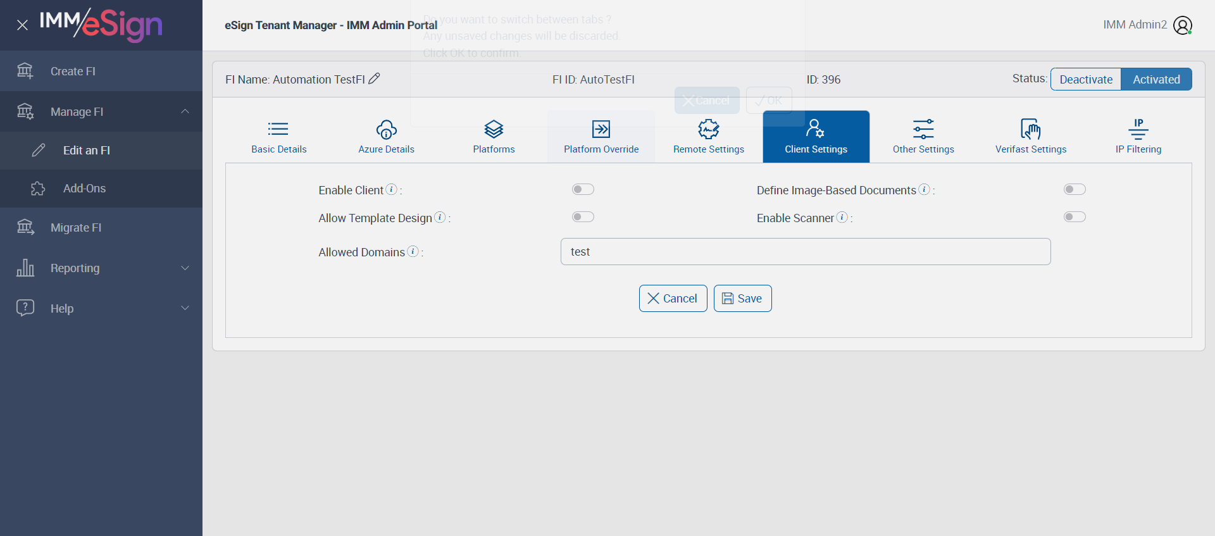Toggle the Define Image-Based Documents switch

click(1075, 189)
